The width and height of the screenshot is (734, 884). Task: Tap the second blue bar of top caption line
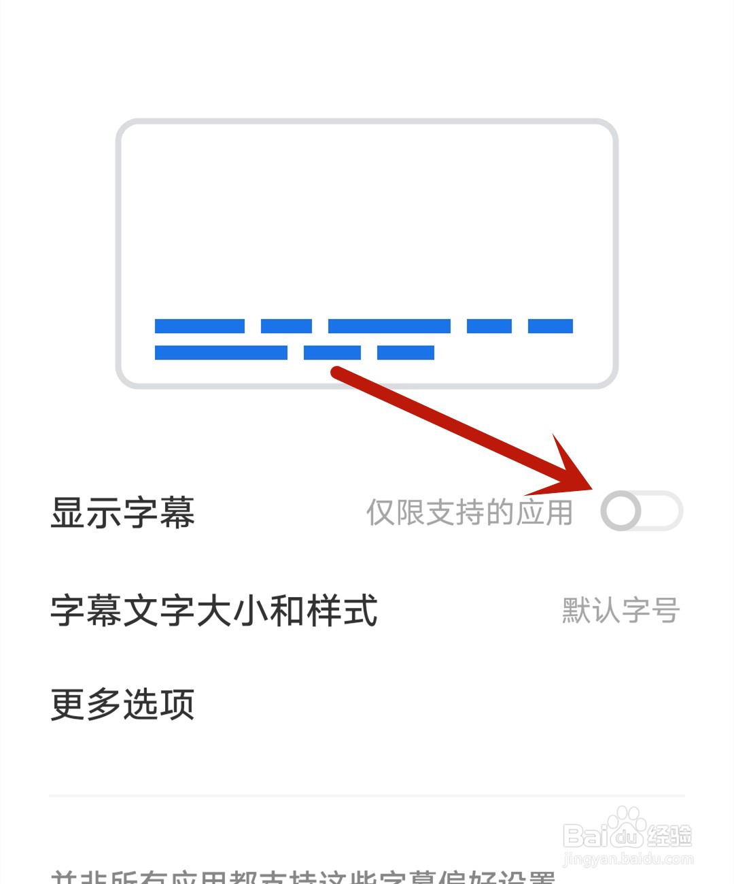tap(286, 326)
